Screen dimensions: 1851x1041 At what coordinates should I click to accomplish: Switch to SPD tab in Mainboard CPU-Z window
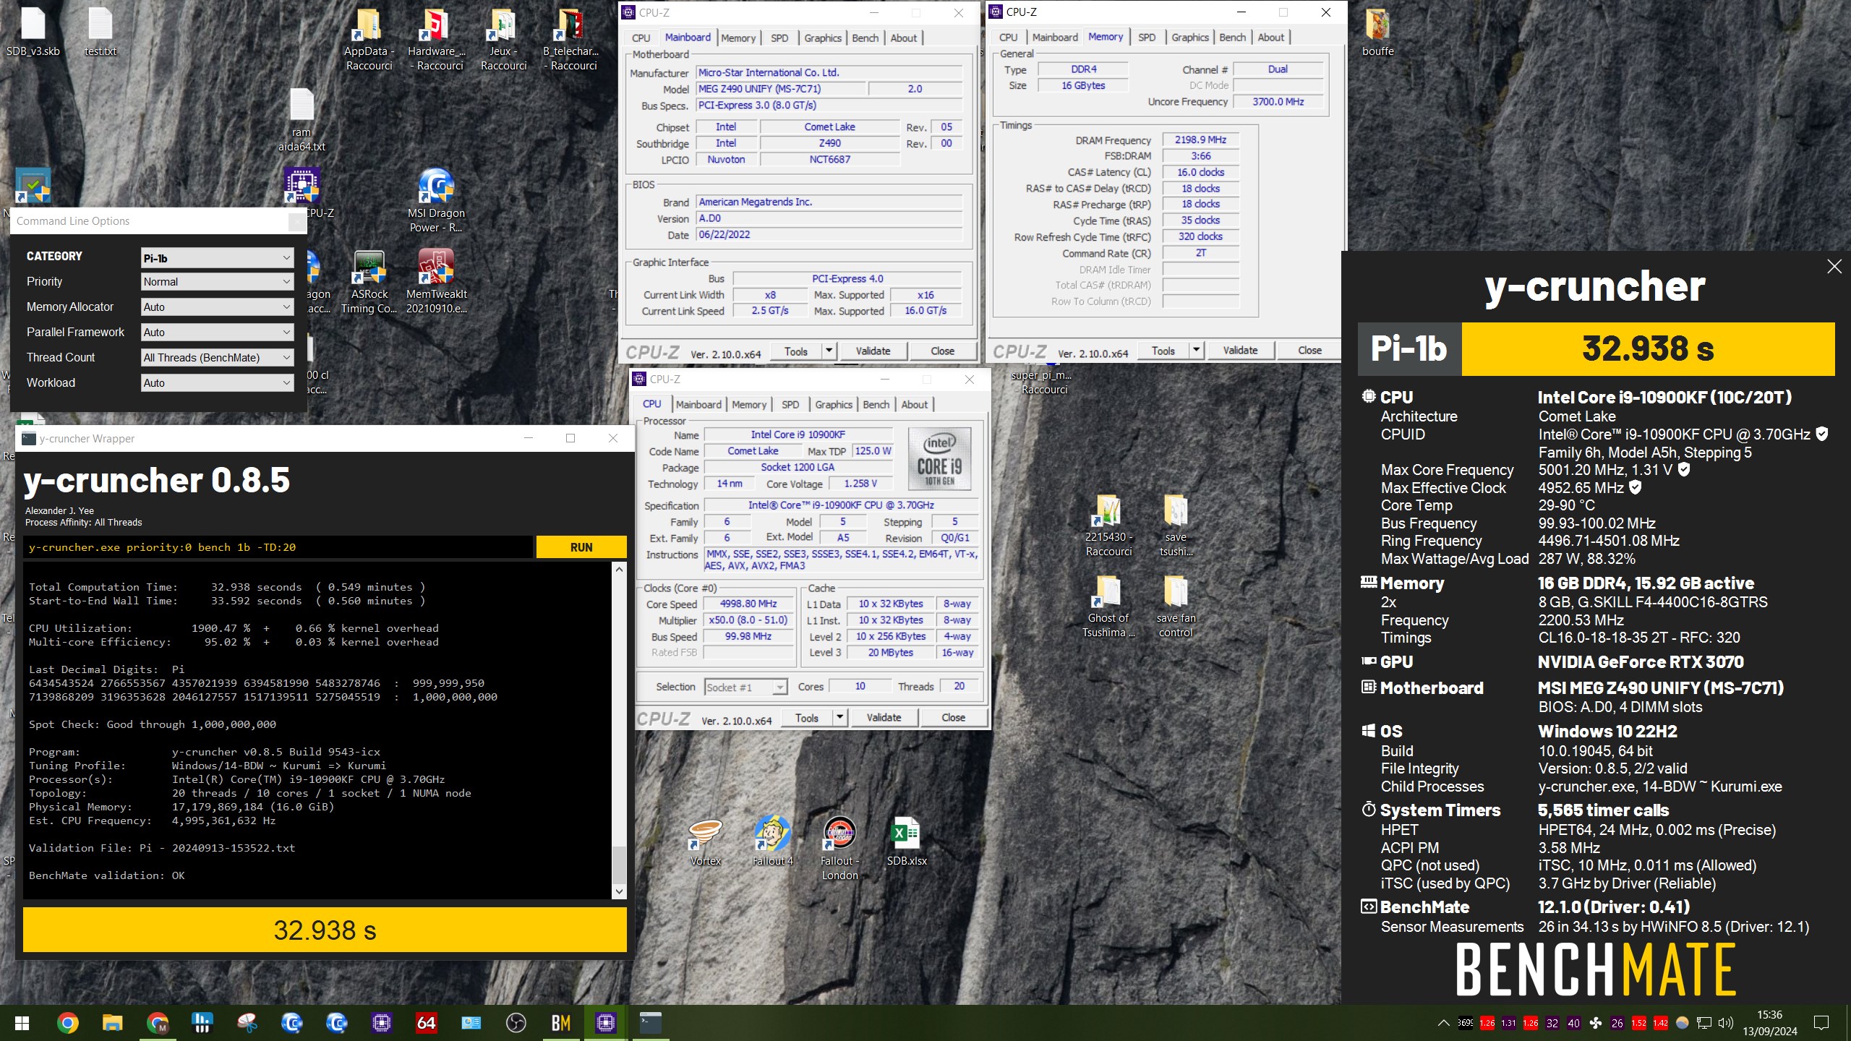pyautogui.click(x=779, y=38)
